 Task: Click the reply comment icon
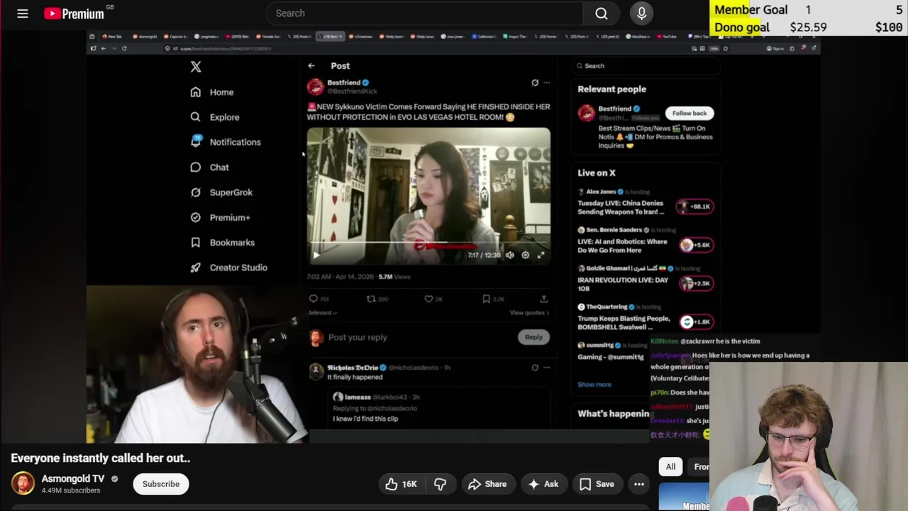(314, 299)
